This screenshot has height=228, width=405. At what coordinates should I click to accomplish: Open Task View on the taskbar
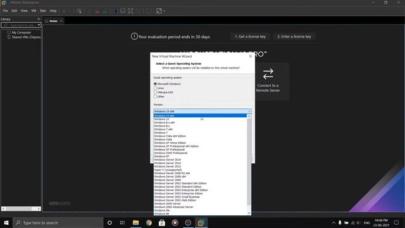point(122,222)
